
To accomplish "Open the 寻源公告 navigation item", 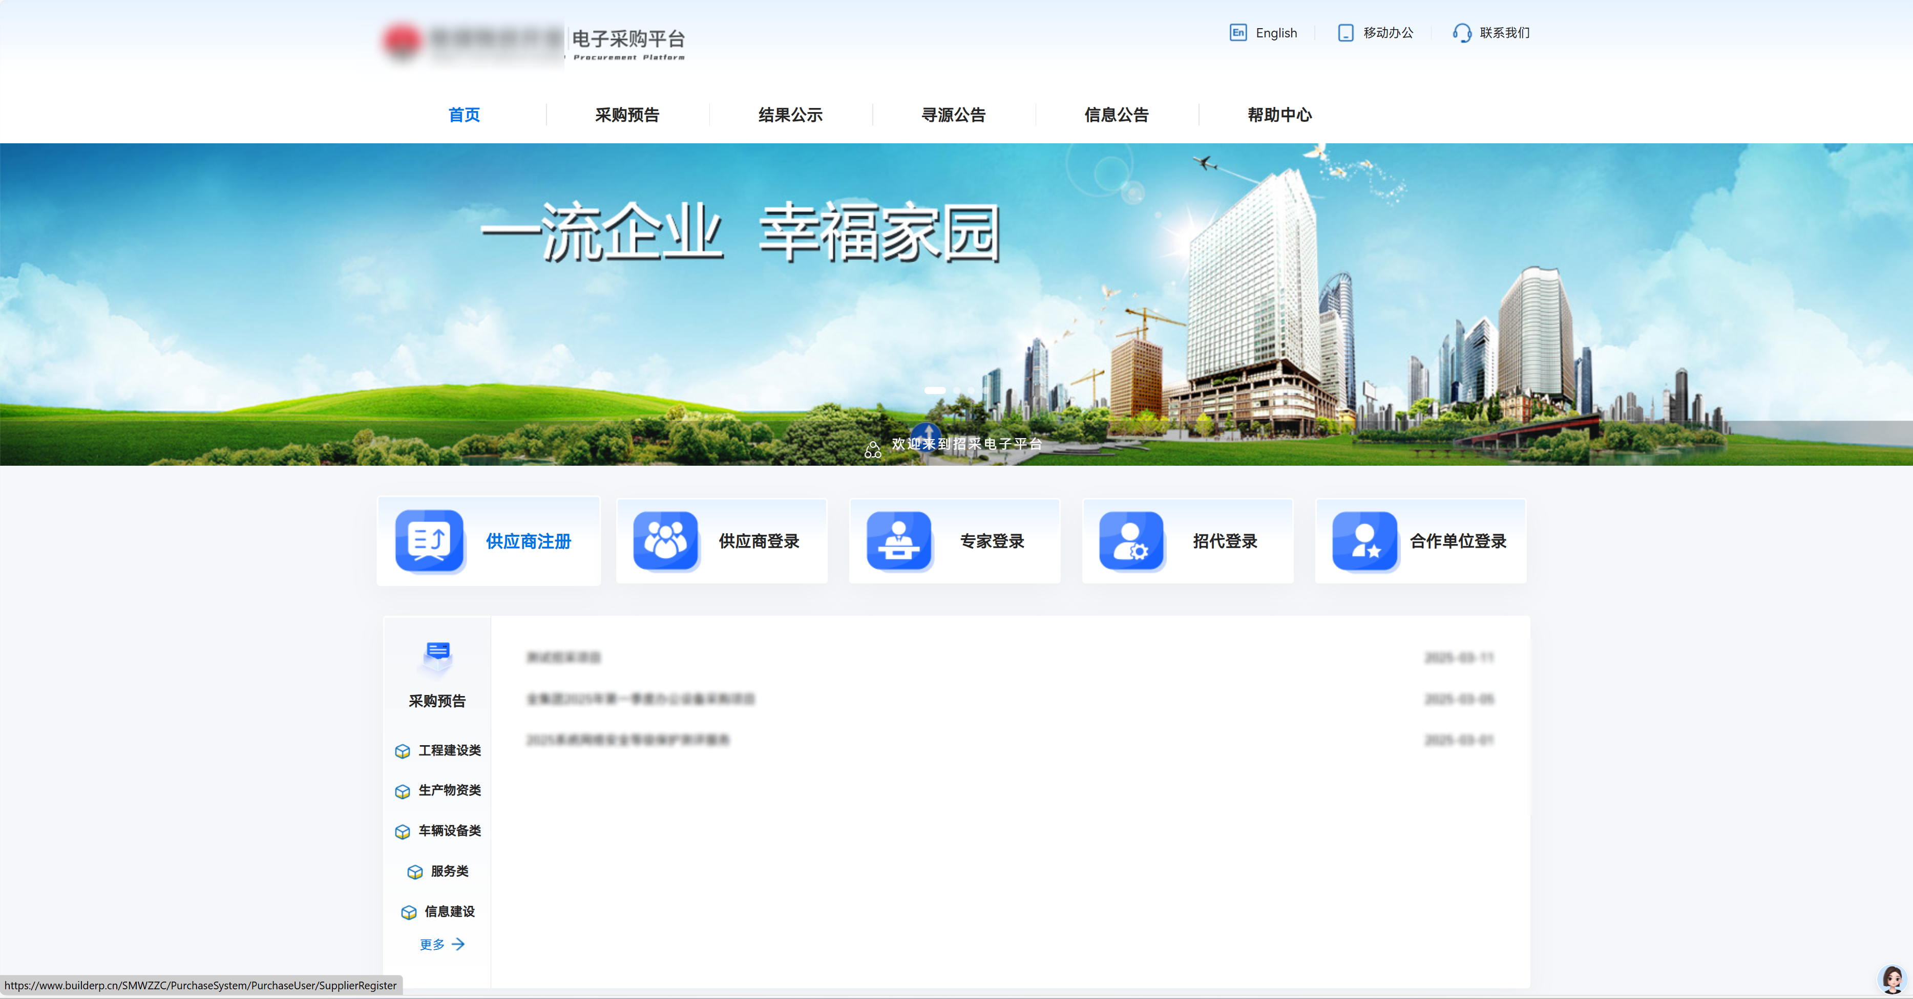I will 954,115.
